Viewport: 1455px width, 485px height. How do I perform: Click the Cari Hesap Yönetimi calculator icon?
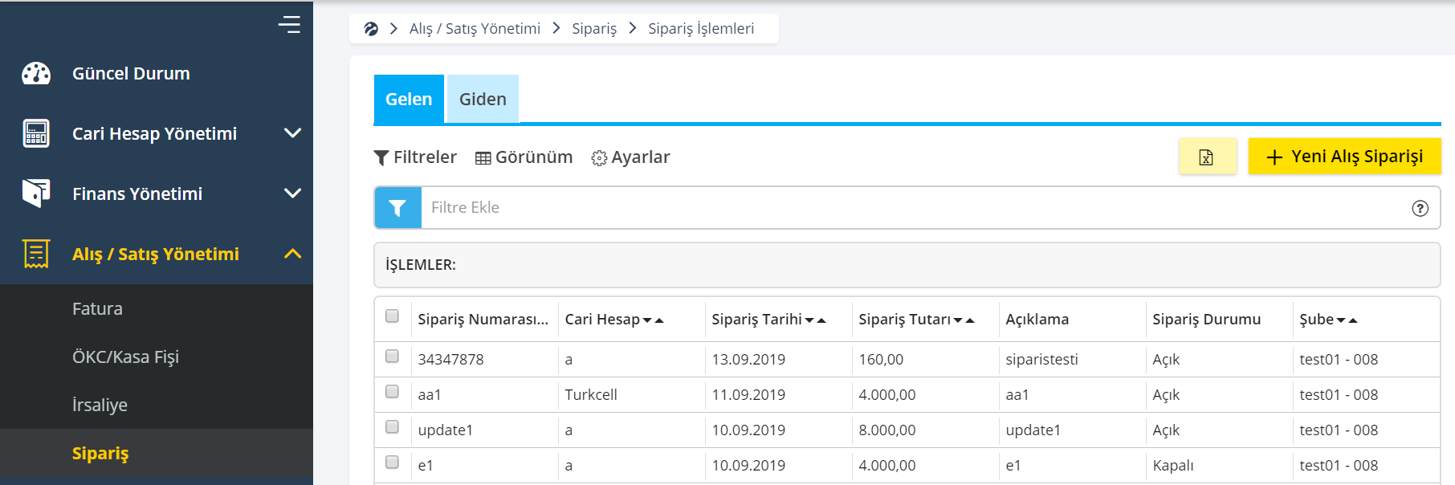[x=36, y=133]
